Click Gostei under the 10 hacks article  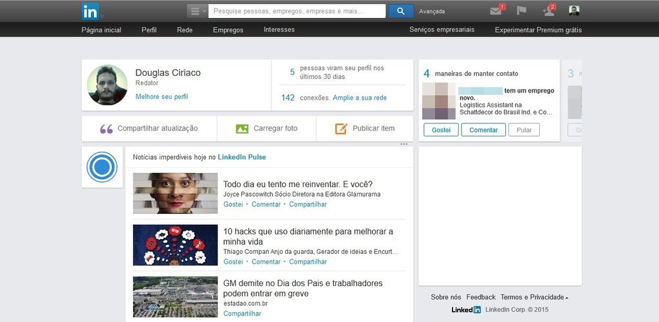click(233, 262)
